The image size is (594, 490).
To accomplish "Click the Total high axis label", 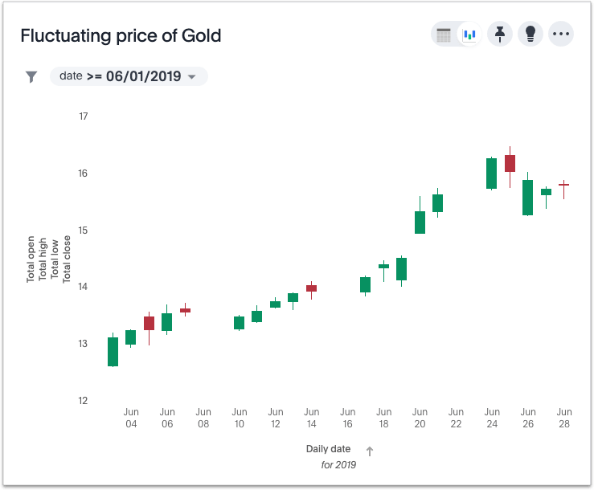I will 43,259.
